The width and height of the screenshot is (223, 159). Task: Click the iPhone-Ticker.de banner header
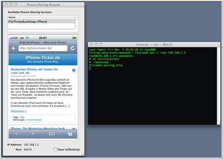coord(43,59)
